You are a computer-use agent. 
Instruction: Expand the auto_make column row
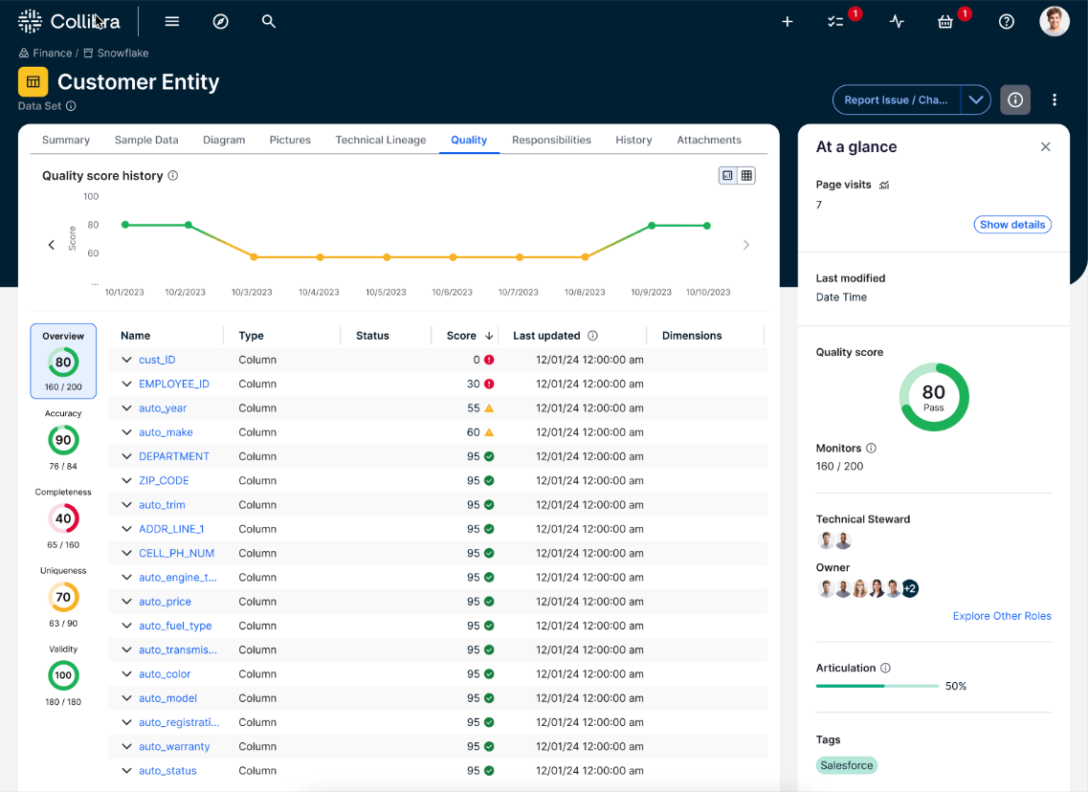(125, 431)
